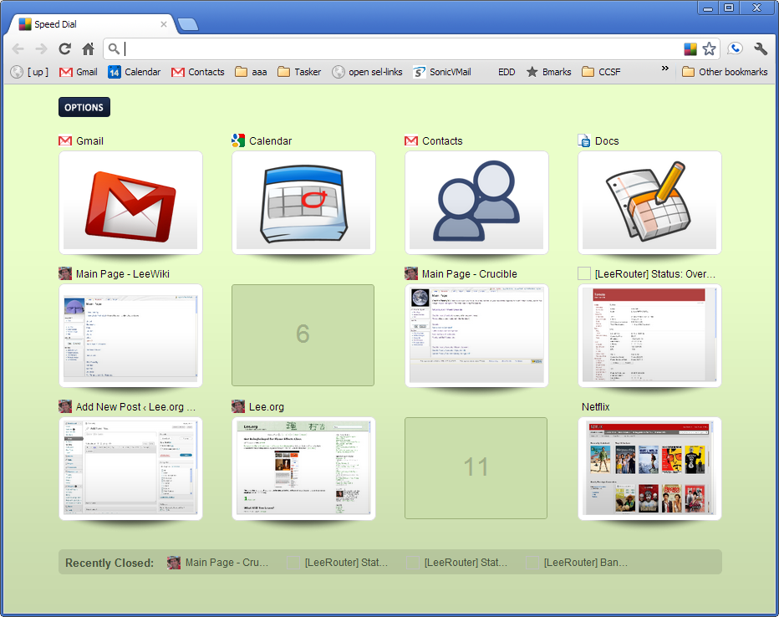Click the Add New Post favicon
Viewport: 779px width, 617px height.
point(65,406)
